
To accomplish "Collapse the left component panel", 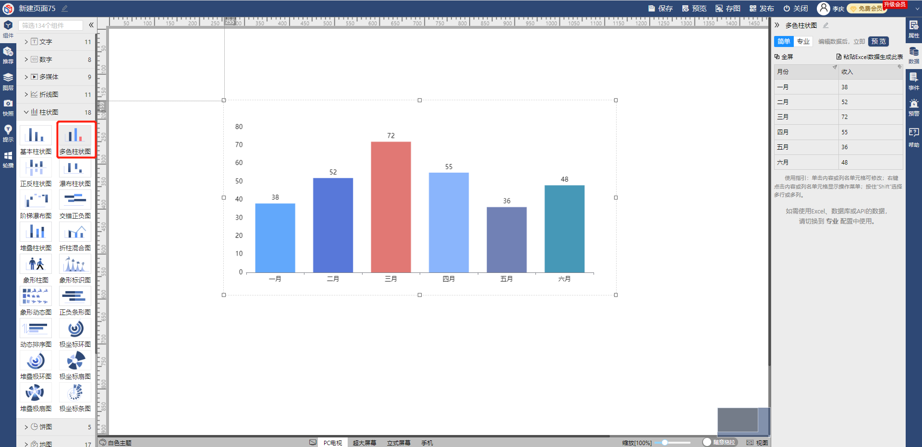I will 91,25.
